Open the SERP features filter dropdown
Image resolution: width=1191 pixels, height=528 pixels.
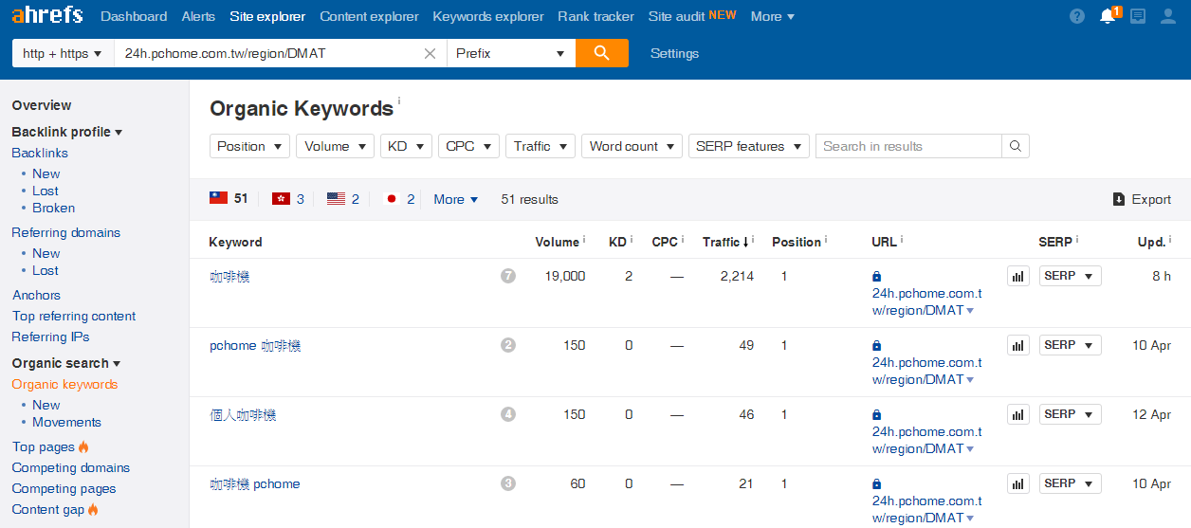click(x=749, y=146)
